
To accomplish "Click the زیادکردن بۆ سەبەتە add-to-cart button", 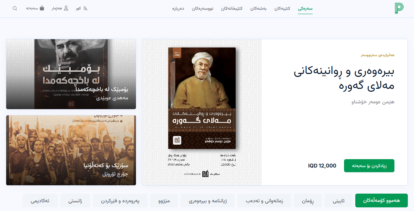I will click(369, 166).
